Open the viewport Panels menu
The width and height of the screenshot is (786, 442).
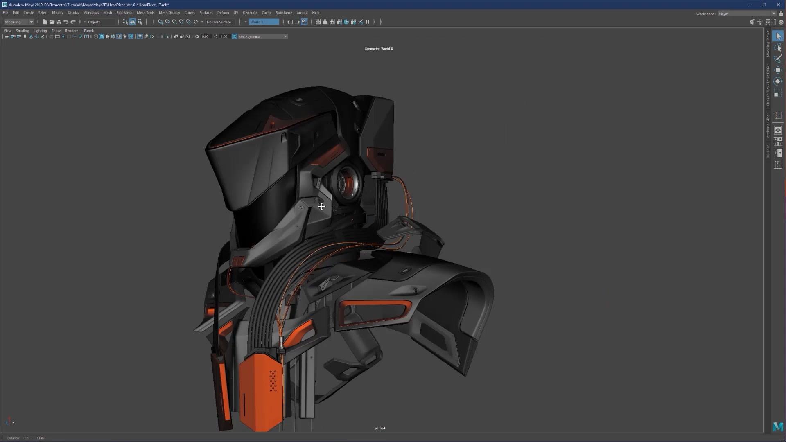click(x=89, y=31)
